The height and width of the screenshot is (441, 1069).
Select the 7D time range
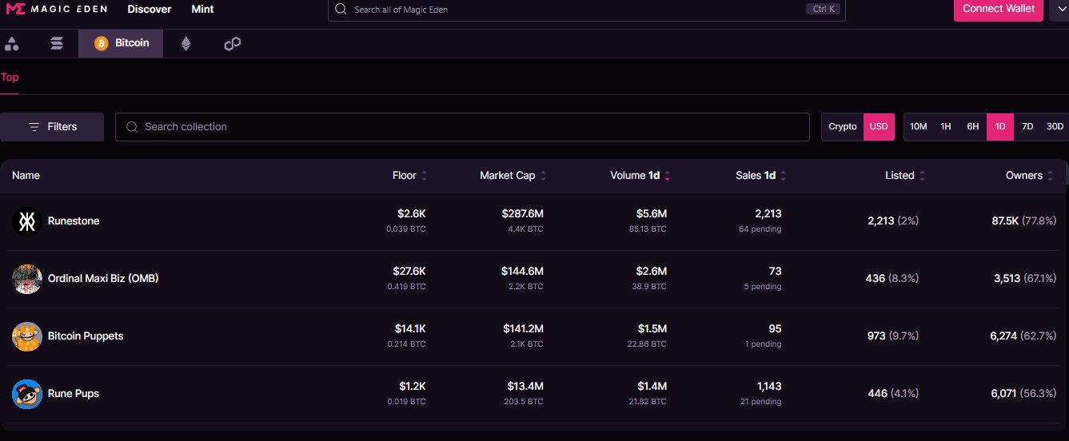(1027, 126)
